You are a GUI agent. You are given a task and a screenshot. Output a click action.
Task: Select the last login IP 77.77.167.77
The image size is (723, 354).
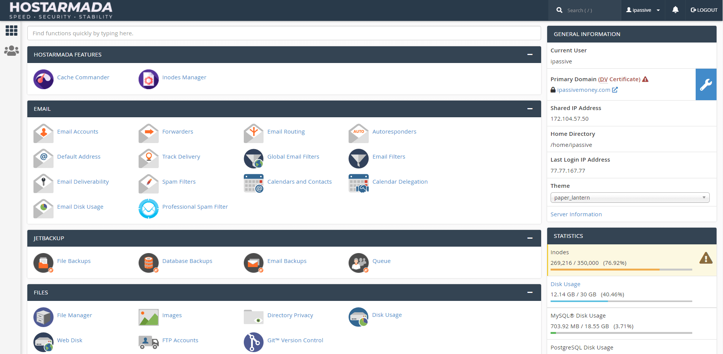point(568,171)
